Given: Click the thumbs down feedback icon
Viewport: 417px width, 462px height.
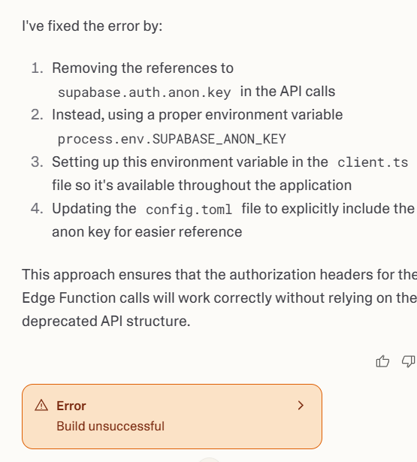Looking at the screenshot, I should 409,361.
